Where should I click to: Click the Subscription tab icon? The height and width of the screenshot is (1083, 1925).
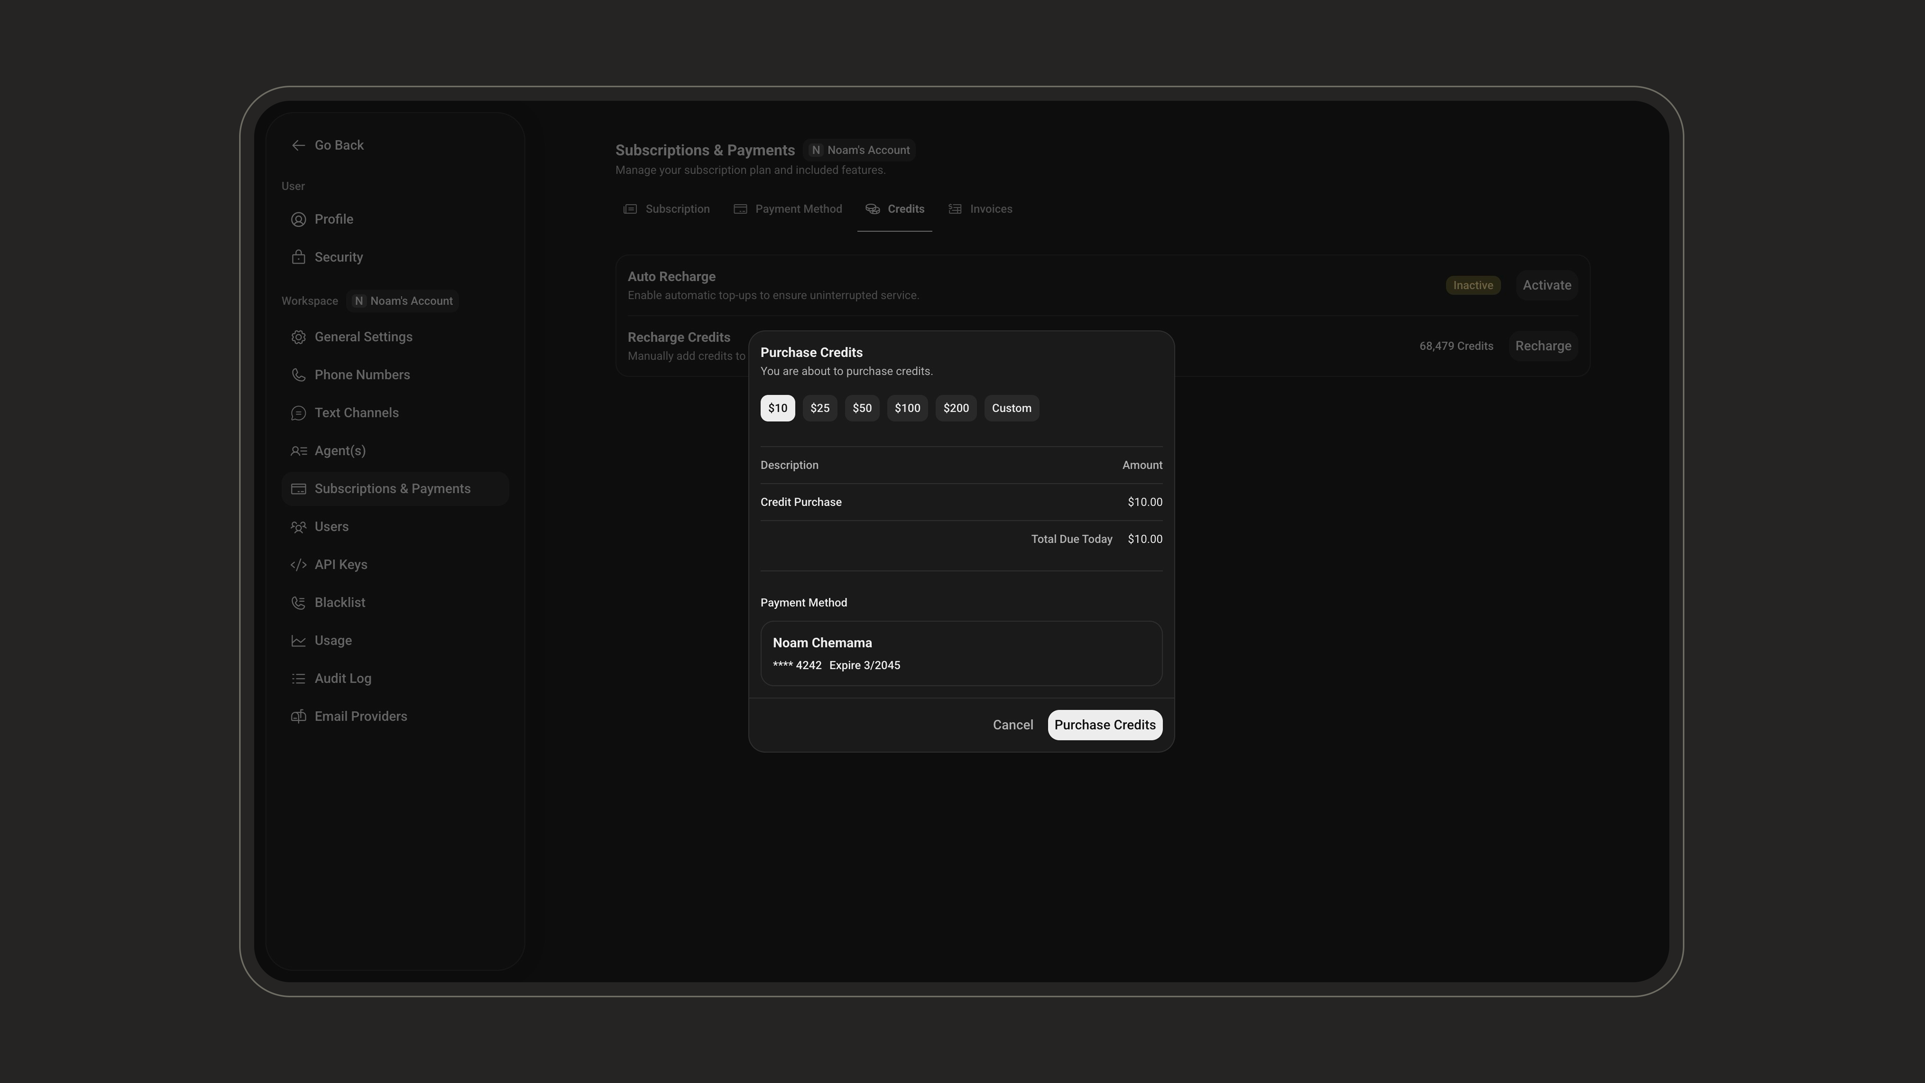(x=630, y=209)
